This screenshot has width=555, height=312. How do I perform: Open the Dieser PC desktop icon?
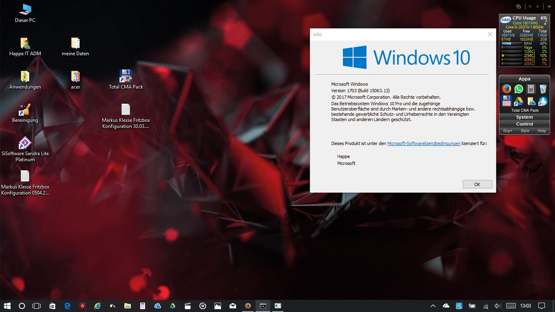25,13
